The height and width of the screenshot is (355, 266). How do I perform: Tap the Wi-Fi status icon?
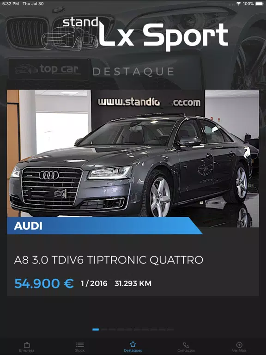click(238, 4)
